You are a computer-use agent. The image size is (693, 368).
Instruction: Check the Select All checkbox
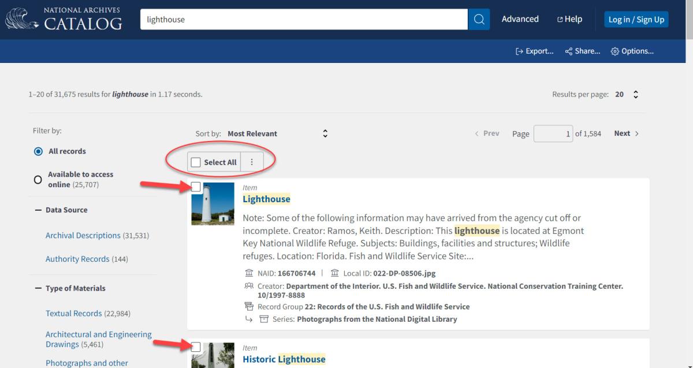[x=196, y=162]
